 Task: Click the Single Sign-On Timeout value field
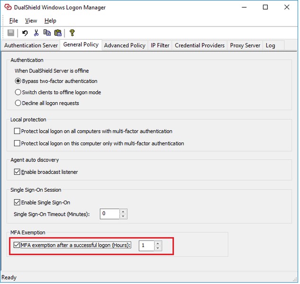point(110,213)
